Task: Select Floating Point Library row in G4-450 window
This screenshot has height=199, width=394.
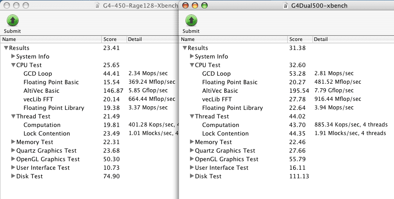Action: (x=89, y=108)
